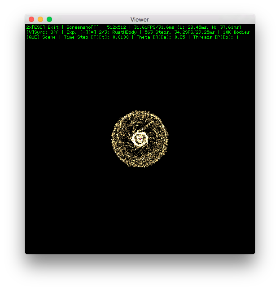
Task: Click the 'Screensho[T]' overlay label
Action: tap(83, 27)
